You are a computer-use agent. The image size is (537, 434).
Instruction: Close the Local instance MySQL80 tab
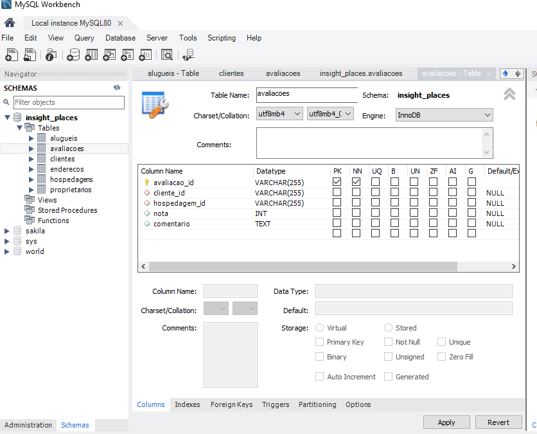[x=120, y=23]
